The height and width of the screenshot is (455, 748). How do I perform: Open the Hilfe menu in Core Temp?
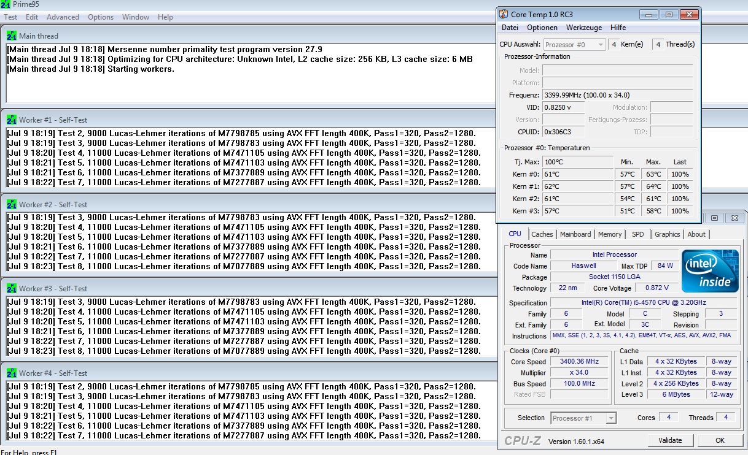[x=618, y=28]
